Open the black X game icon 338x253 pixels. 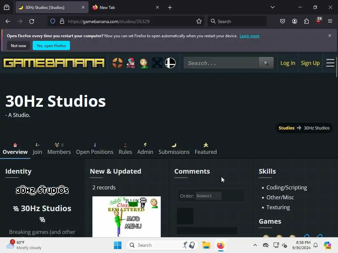157,63
